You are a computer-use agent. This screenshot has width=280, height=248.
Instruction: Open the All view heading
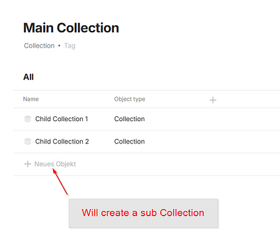[x=28, y=77]
